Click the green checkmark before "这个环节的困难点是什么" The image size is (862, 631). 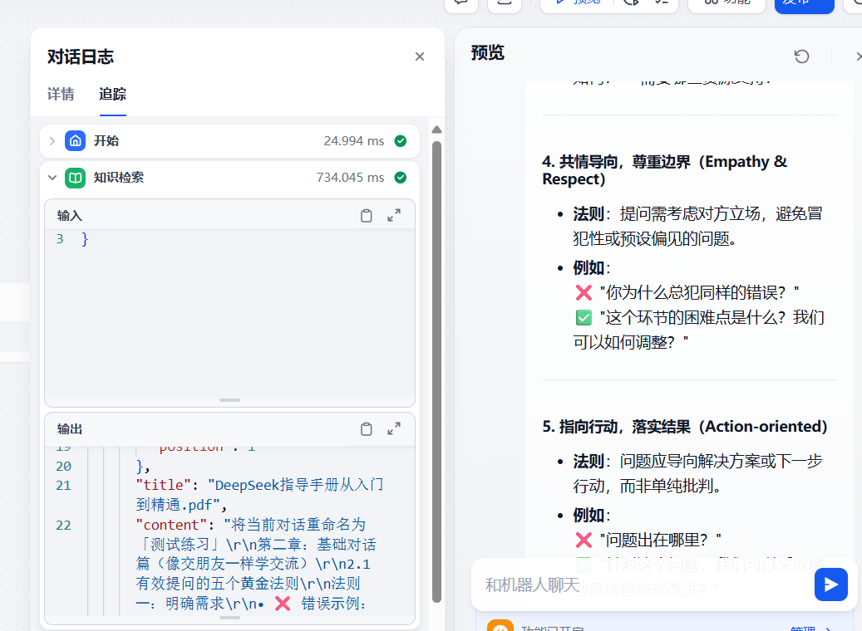pyautogui.click(x=584, y=317)
